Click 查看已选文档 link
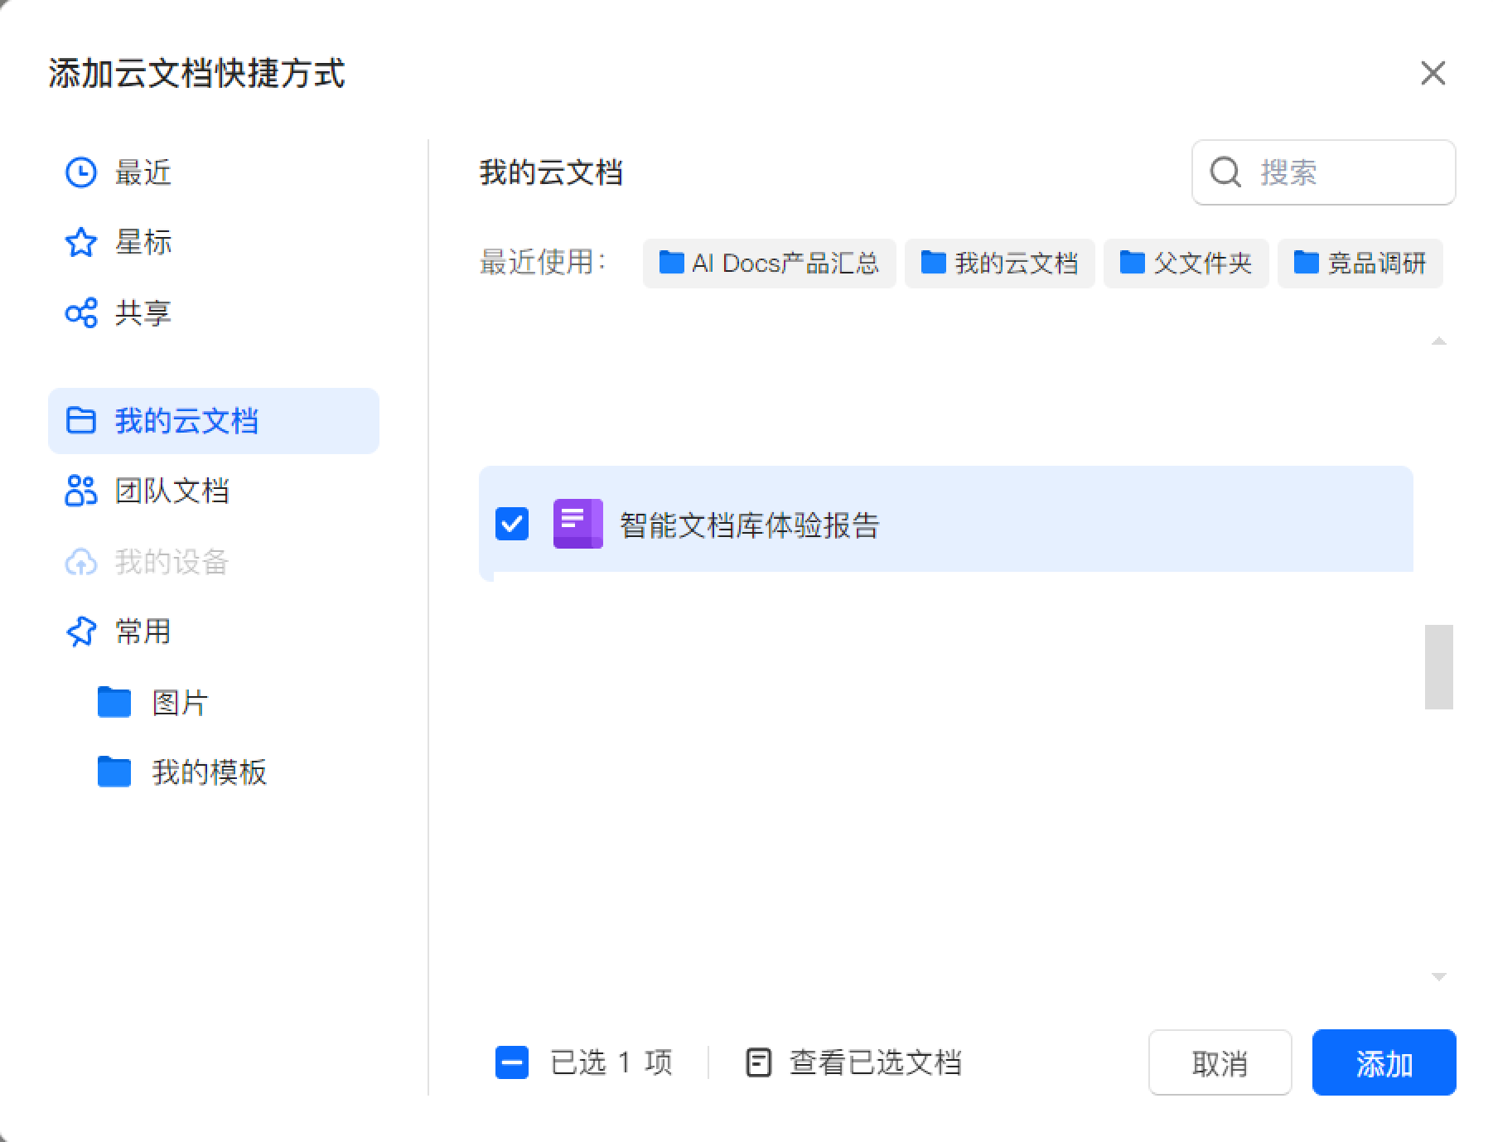 pyautogui.click(x=876, y=1062)
